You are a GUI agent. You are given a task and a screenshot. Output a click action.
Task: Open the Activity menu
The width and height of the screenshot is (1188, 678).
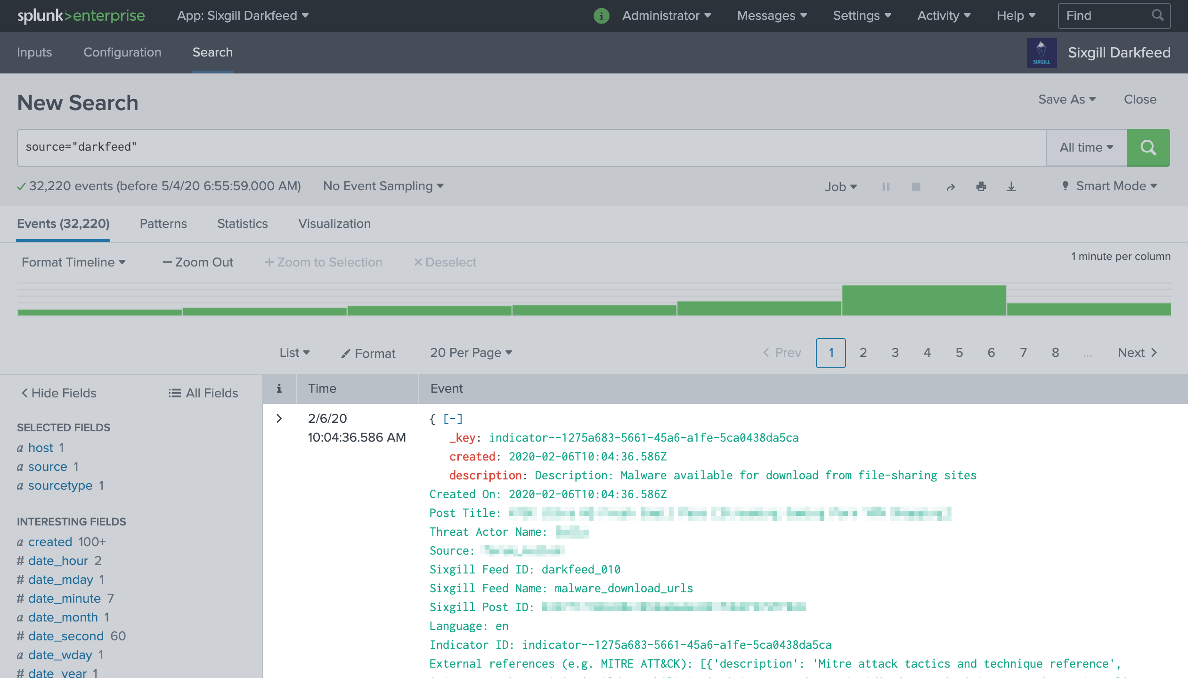tap(944, 16)
